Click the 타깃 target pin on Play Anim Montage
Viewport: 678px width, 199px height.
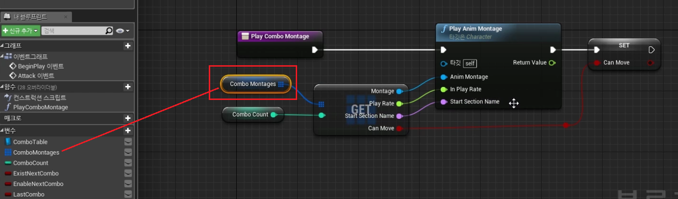click(444, 63)
